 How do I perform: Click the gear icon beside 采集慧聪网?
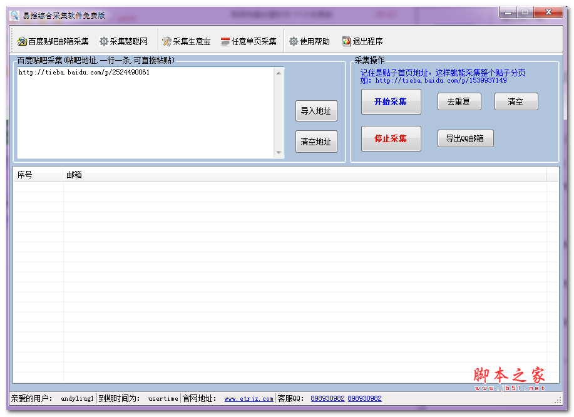[104, 41]
